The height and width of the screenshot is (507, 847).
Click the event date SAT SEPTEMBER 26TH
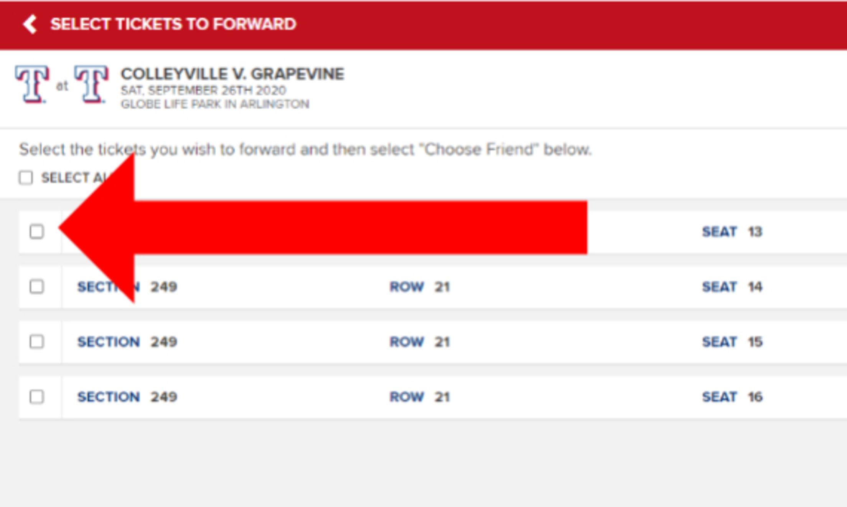(x=204, y=89)
